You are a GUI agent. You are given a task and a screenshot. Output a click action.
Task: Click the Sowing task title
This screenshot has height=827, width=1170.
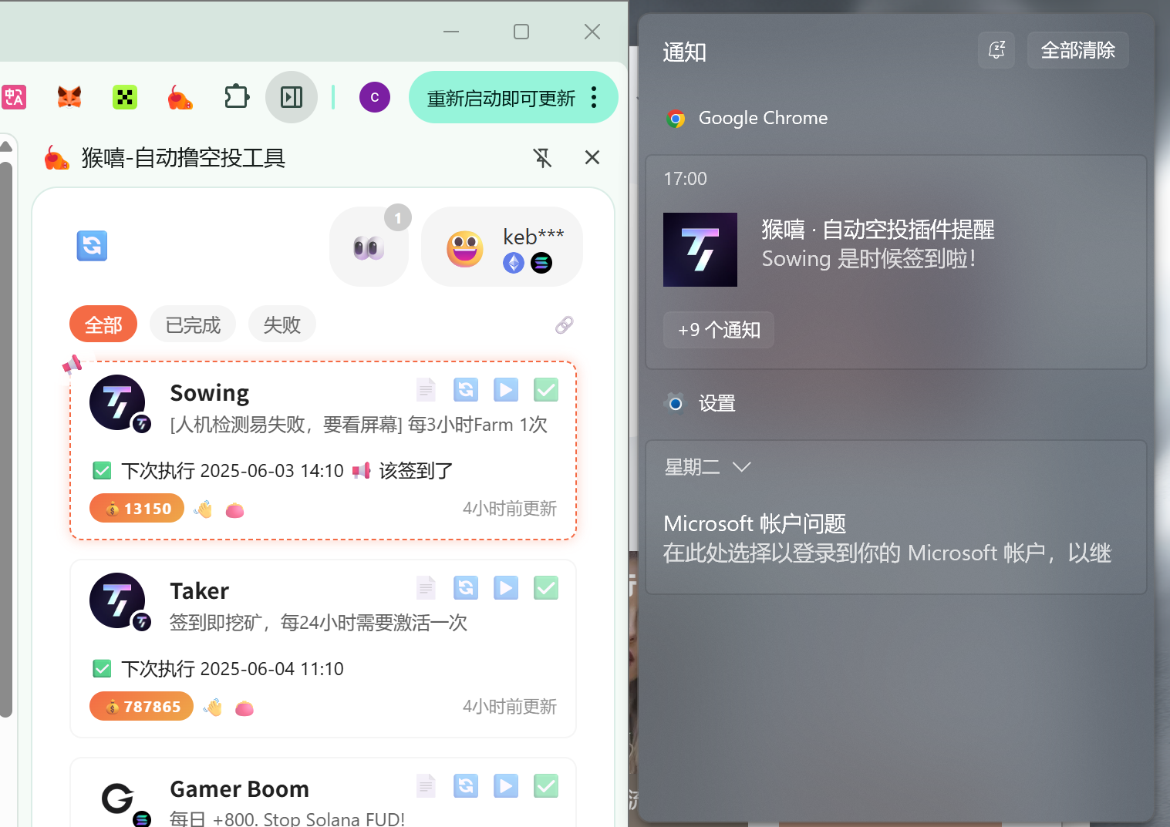click(210, 393)
